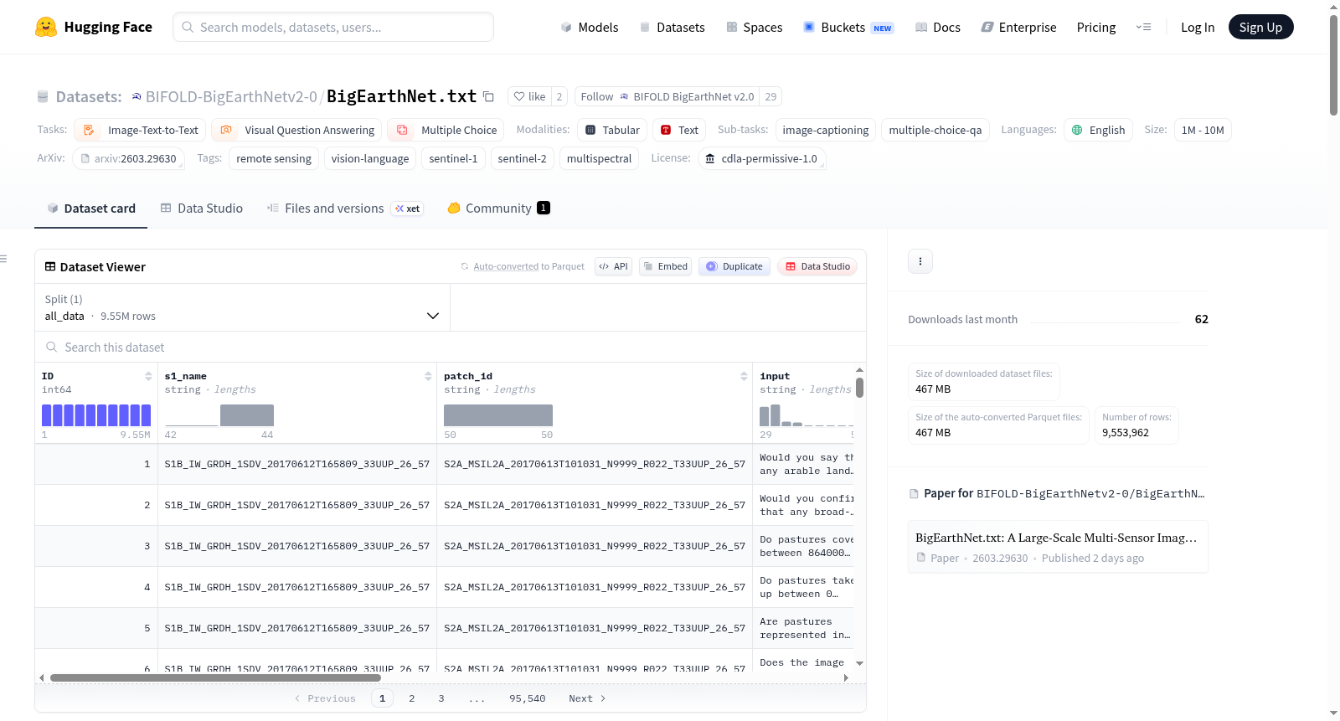
Task: Open the arxiv:2603.29630 tag
Action: click(128, 158)
